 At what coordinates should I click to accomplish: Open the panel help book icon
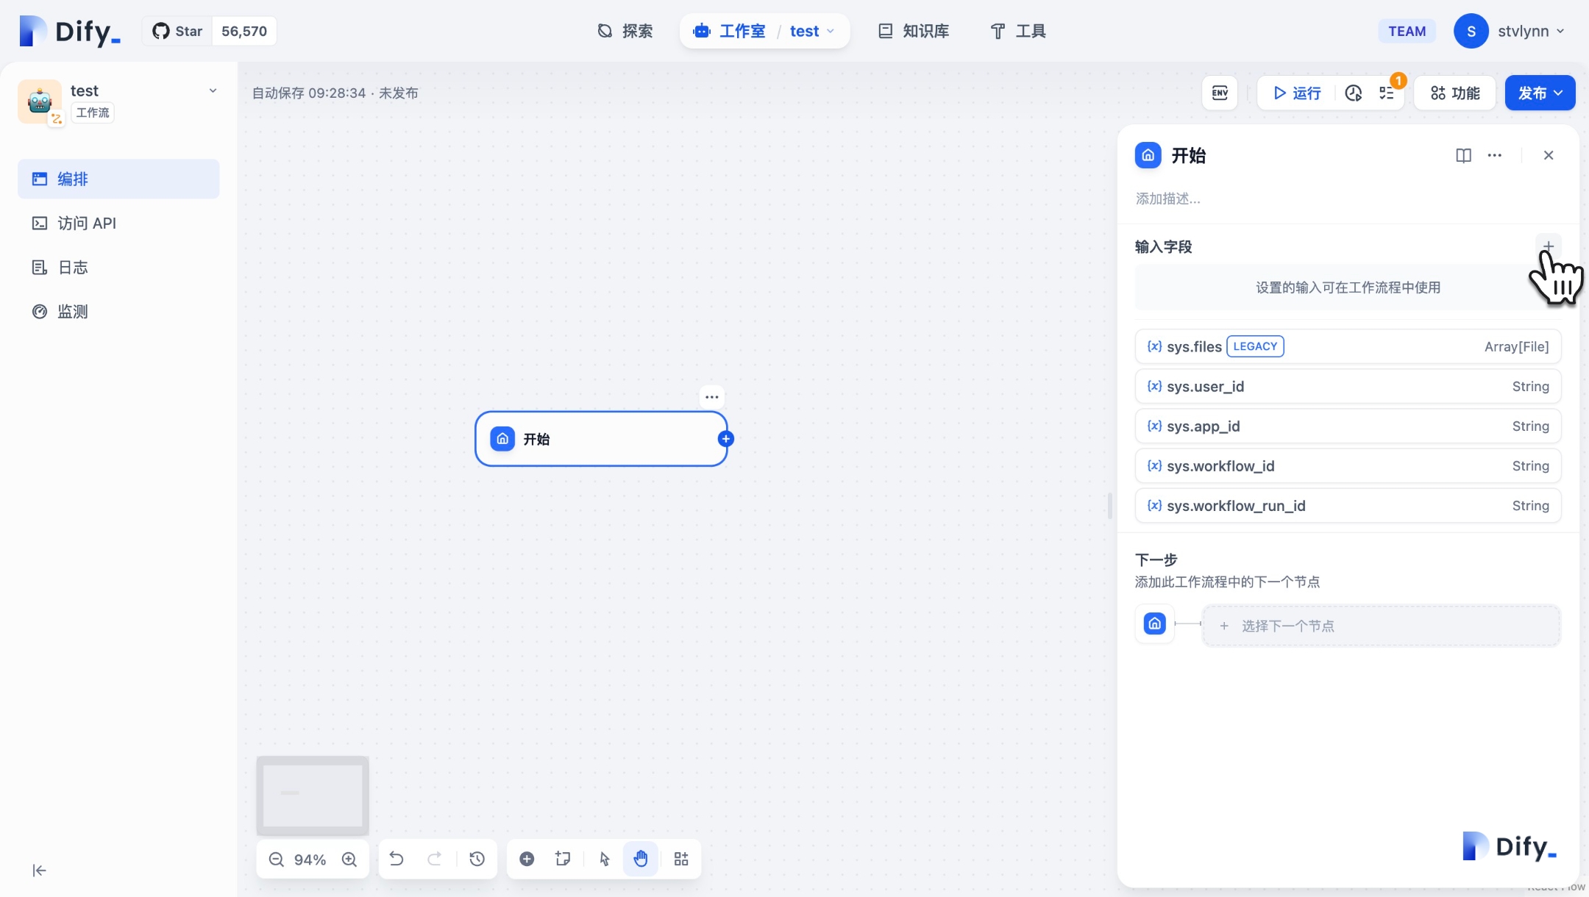[x=1463, y=155]
